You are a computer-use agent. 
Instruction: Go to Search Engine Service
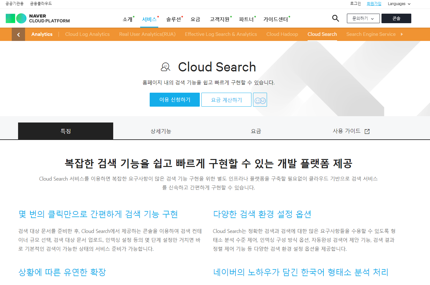click(371, 34)
